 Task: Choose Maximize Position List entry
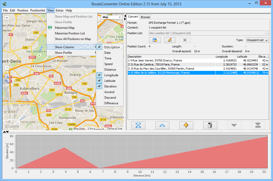(x=72, y=33)
